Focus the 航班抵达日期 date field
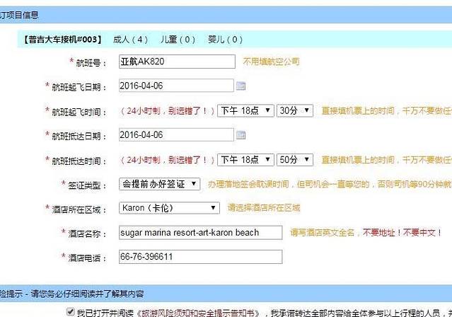 [x=175, y=135]
